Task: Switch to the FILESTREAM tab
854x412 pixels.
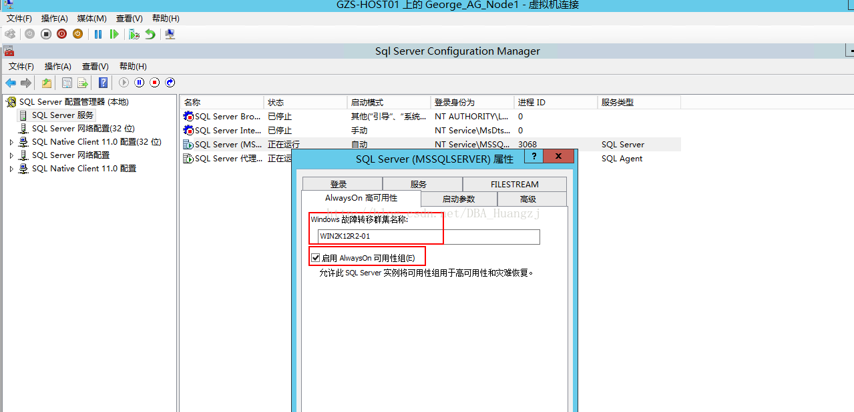Action: [x=514, y=185]
